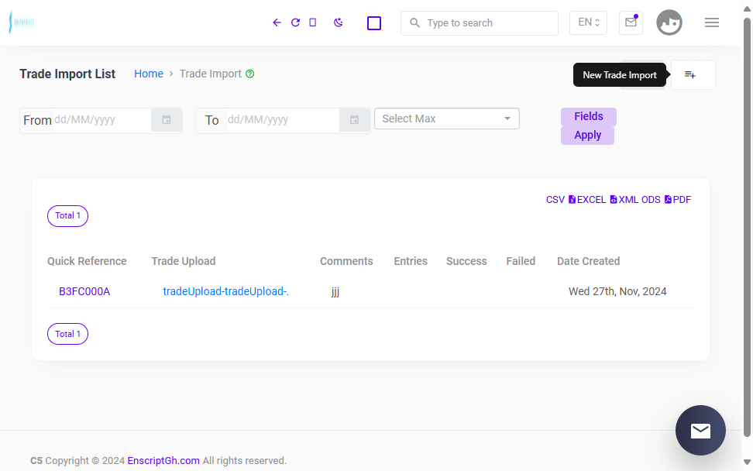This screenshot has width=753, height=471.
Task: Click the Quick Reference column header
Action: click(x=87, y=261)
